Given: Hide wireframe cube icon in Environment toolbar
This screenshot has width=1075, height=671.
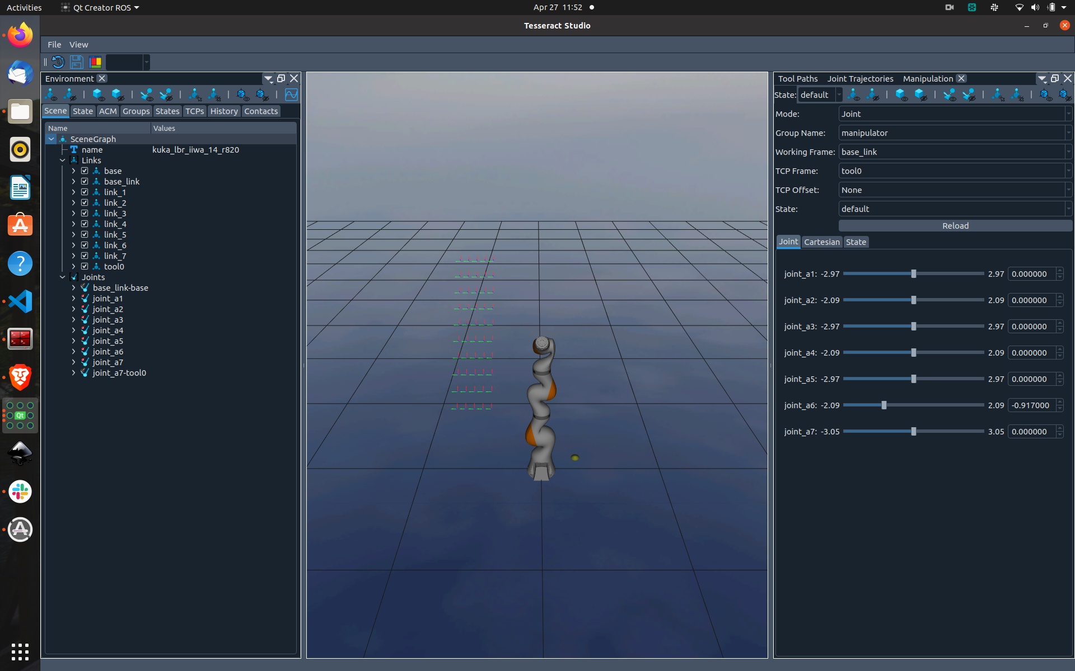Looking at the screenshot, I should tap(262, 94).
